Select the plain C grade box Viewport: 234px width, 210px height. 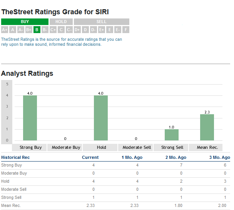61,30
